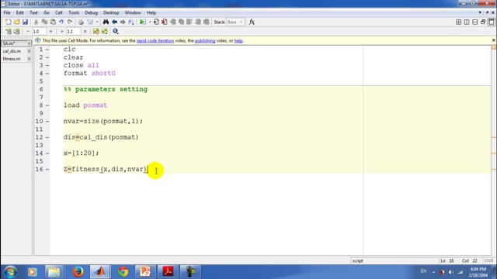
Task: Show the cell titles list icon
Action: [x=104, y=31]
